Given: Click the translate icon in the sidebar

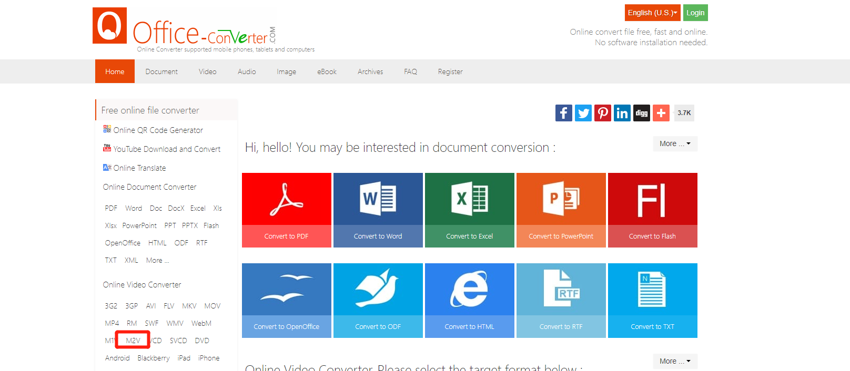Looking at the screenshot, I should click(x=107, y=167).
